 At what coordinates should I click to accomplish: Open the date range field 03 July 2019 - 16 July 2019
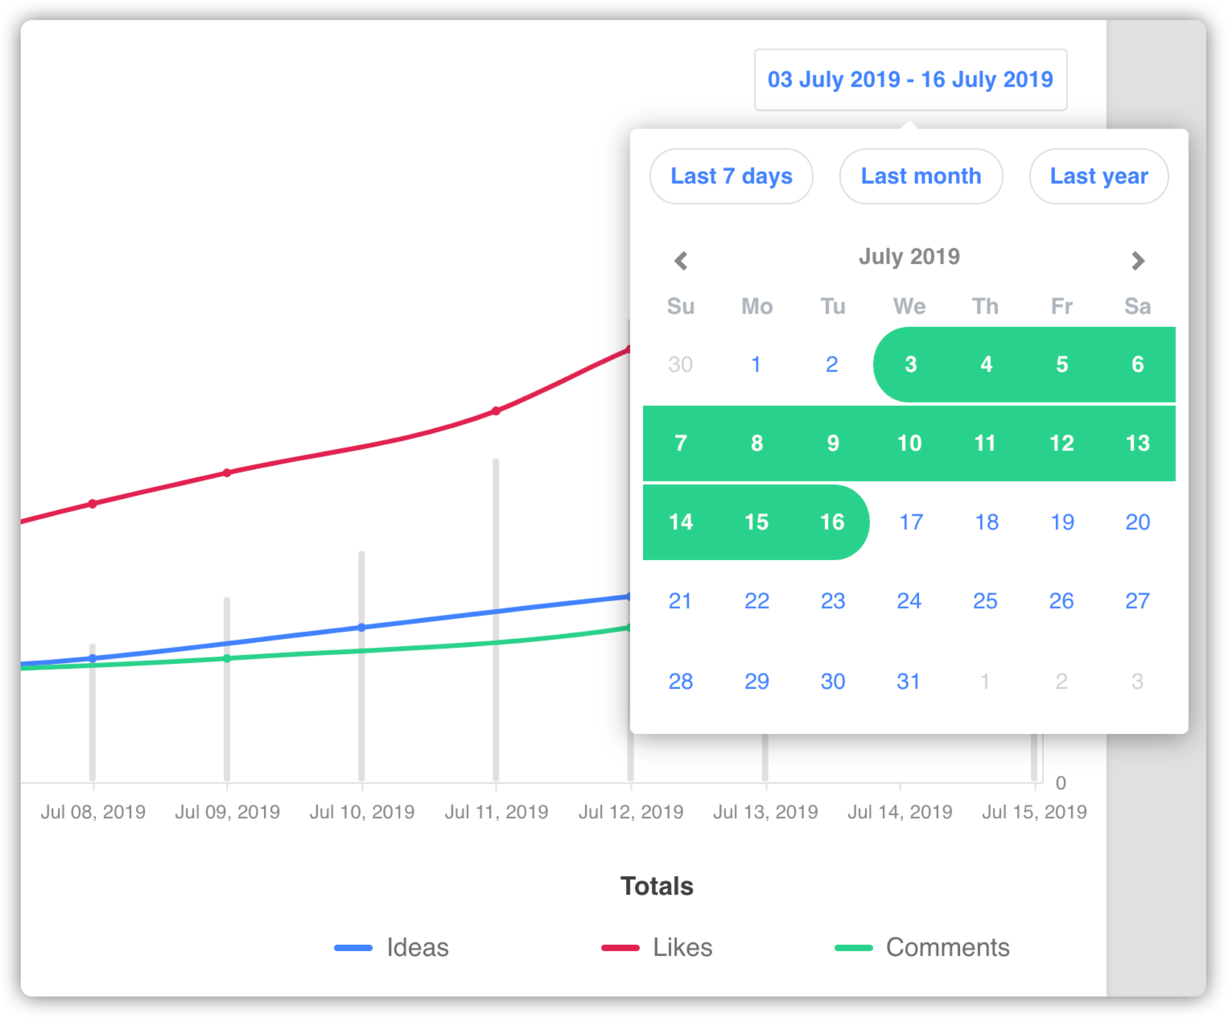[x=910, y=79]
